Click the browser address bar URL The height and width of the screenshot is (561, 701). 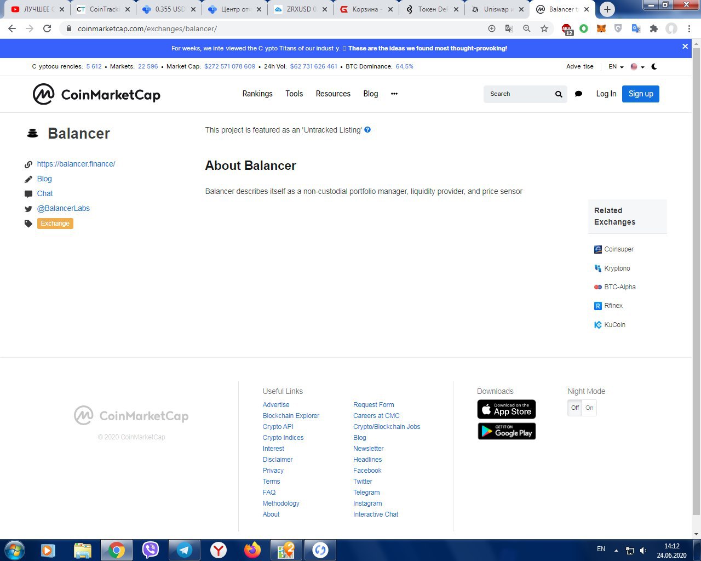point(147,28)
